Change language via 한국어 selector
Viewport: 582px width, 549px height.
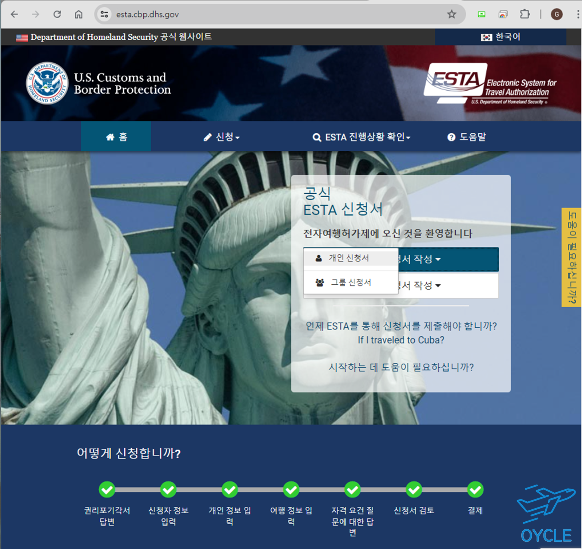pos(501,37)
